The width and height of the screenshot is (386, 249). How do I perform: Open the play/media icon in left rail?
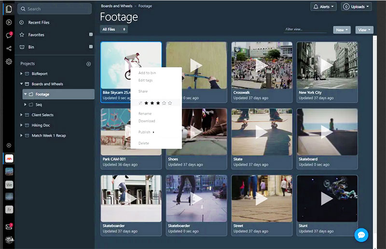tap(9, 22)
